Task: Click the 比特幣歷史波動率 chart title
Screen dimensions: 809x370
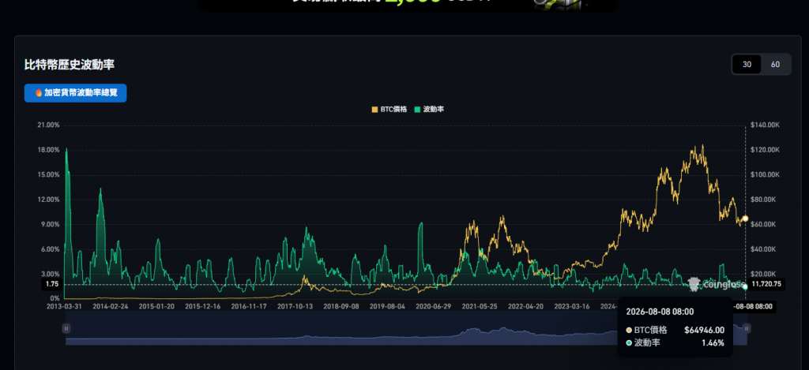Action: [70, 65]
